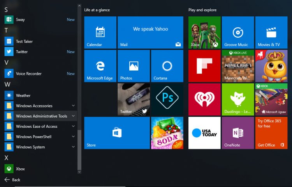Expand the Windows Ease of Access chevron
Viewport: 292px width, 187px height.
73,126
